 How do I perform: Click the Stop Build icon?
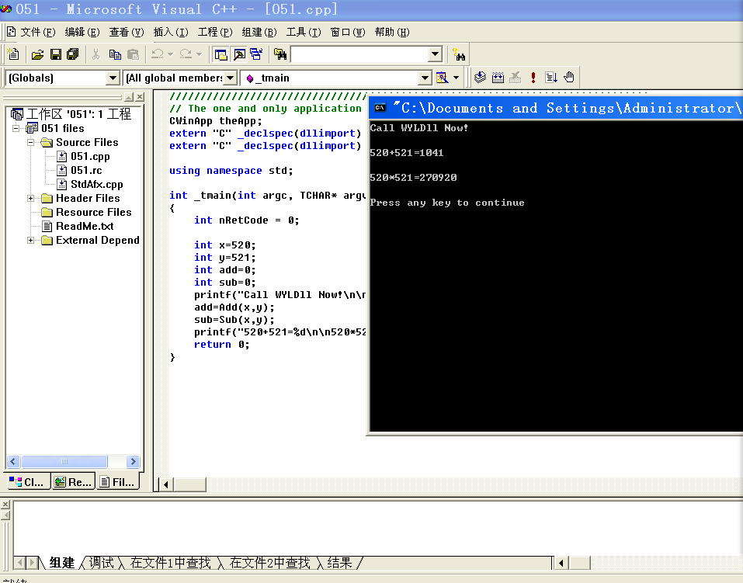516,78
